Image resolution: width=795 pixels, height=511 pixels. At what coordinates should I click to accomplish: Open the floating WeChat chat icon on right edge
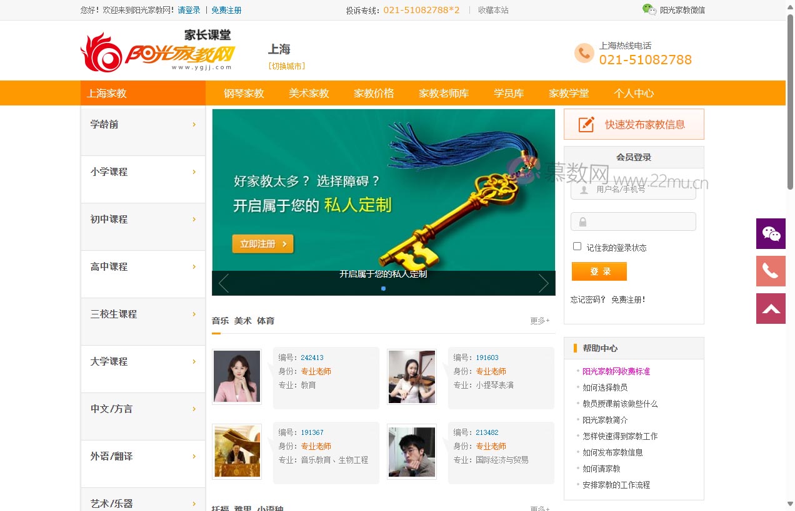point(771,233)
